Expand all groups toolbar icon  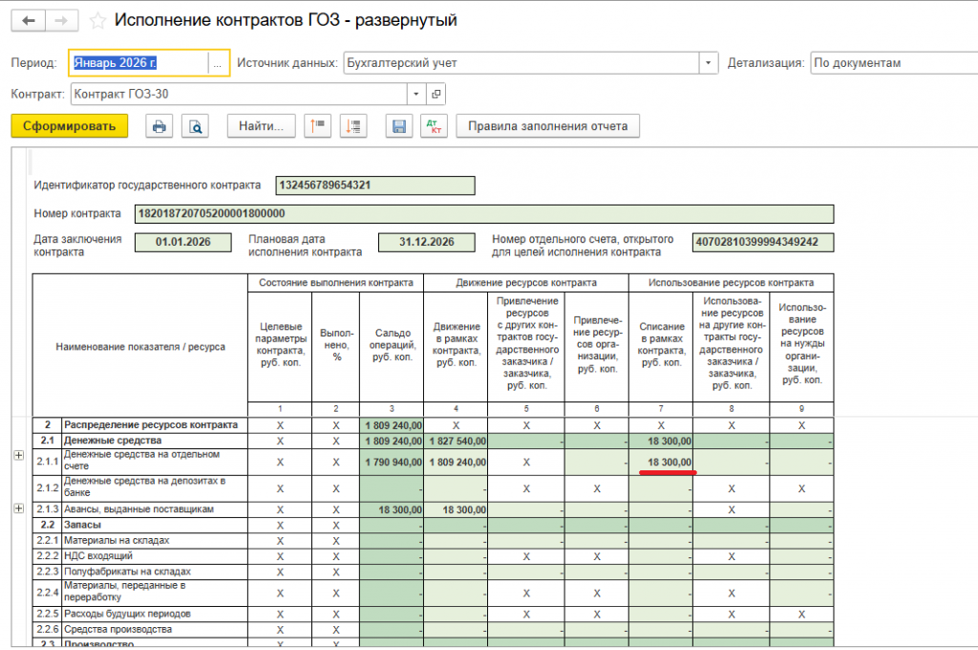pyautogui.click(x=353, y=126)
